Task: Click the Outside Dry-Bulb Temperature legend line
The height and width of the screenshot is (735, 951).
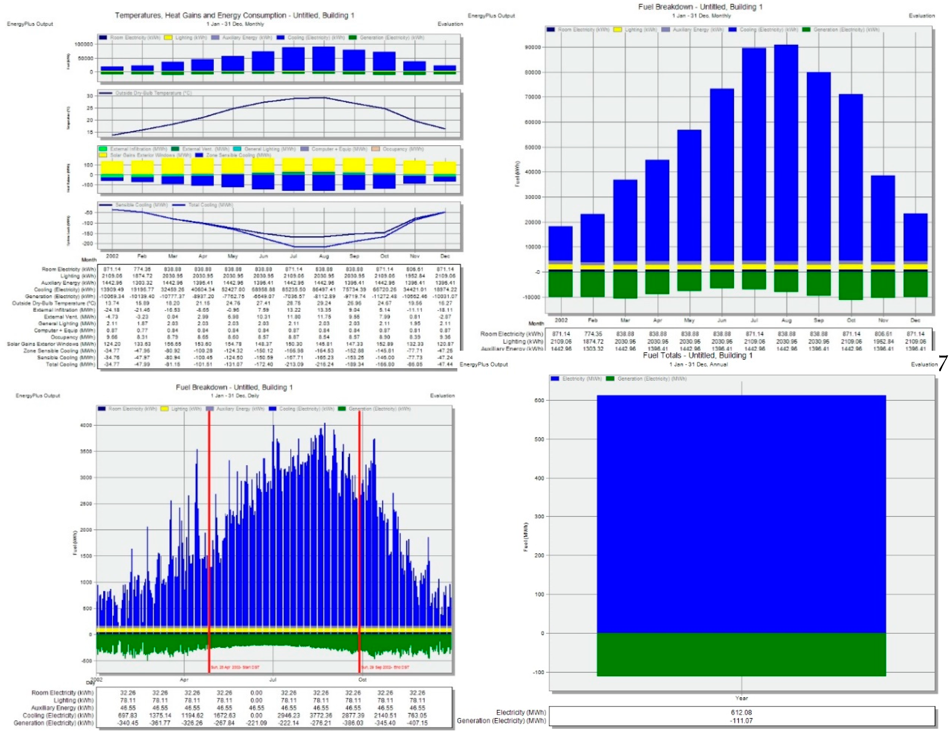Action: (x=106, y=93)
